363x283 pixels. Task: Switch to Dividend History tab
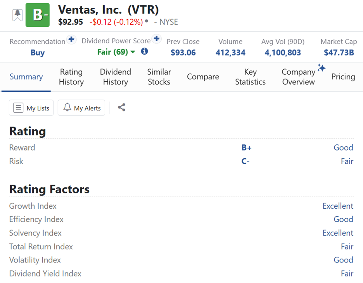click(x=116, y=77)
